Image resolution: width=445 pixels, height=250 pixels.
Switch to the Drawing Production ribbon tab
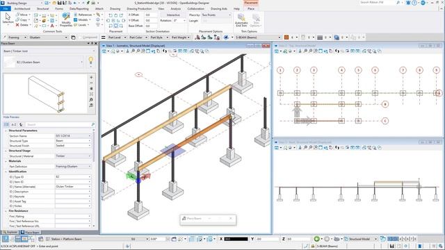coord(139,9)
